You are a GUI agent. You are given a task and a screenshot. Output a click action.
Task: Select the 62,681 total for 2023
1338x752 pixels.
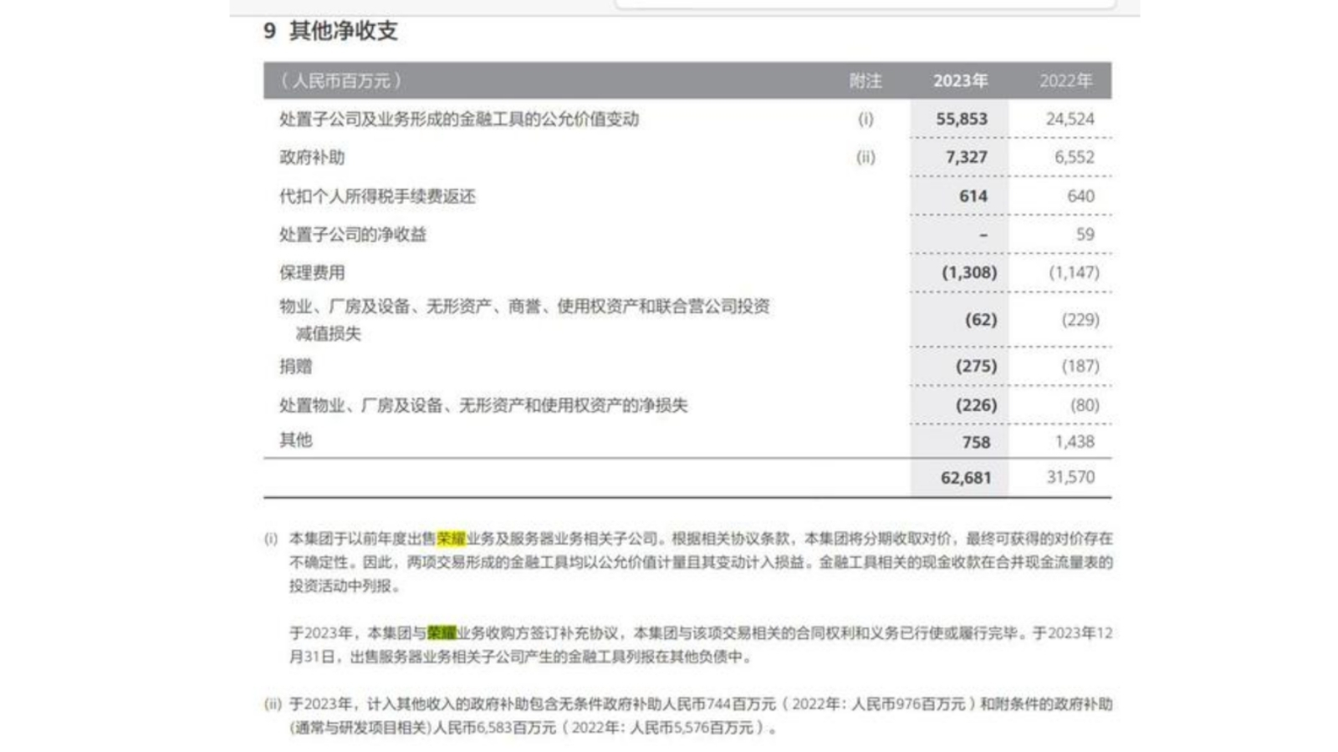coord(966,478)
